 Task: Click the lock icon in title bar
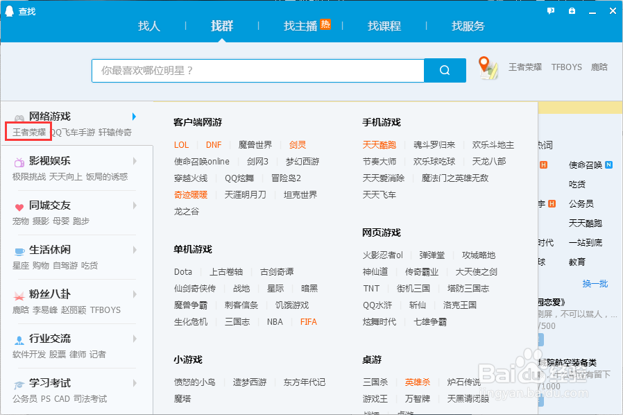(x=572, y=11)
